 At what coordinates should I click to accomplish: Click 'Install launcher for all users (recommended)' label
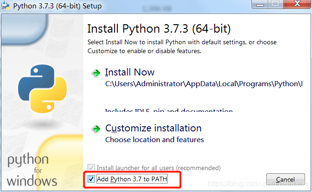point(159,168)
